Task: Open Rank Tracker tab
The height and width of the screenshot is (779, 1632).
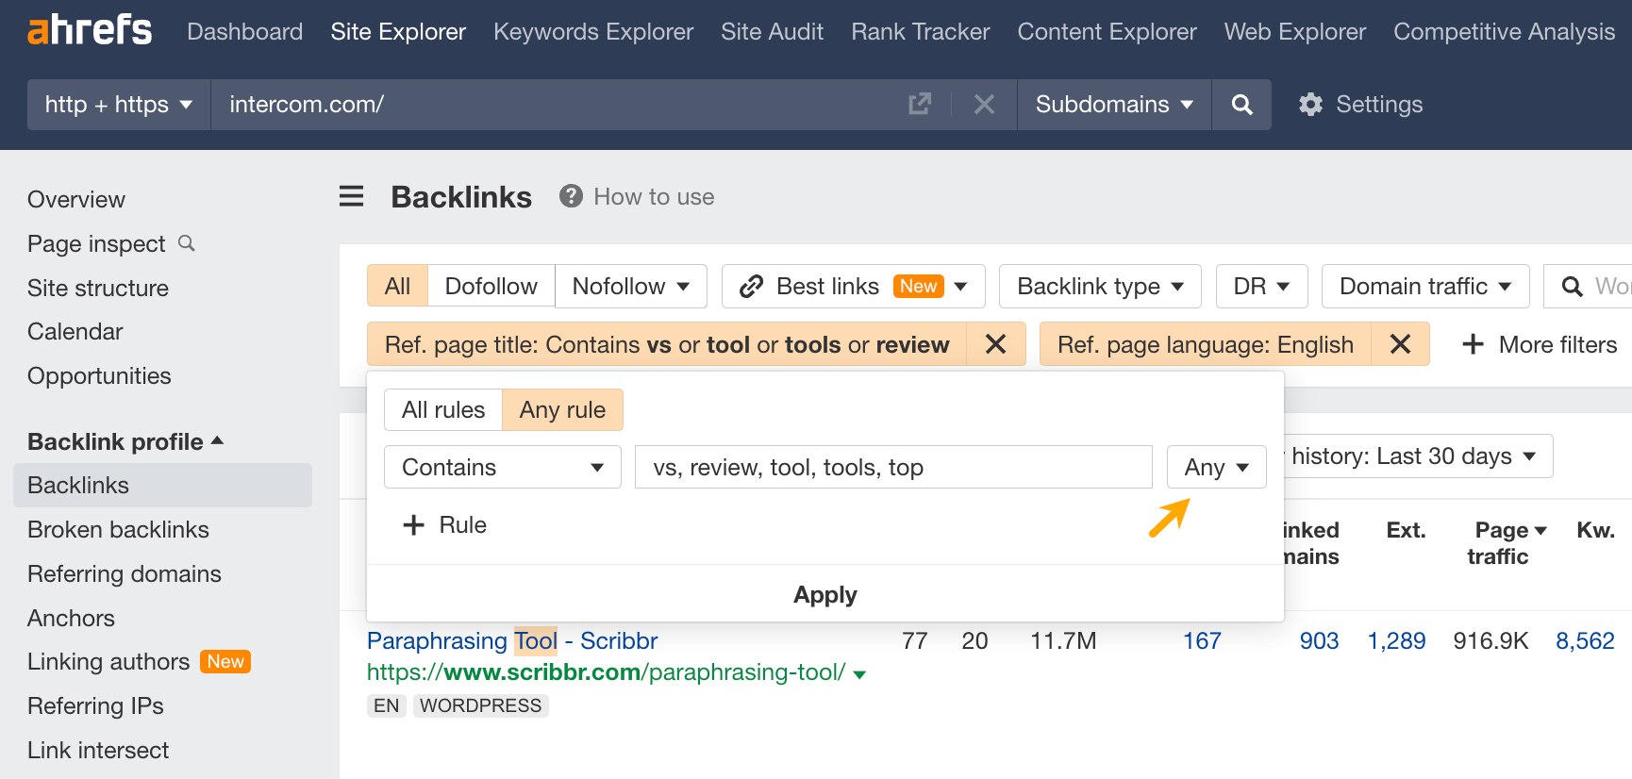Action: [x=920, y=31]
